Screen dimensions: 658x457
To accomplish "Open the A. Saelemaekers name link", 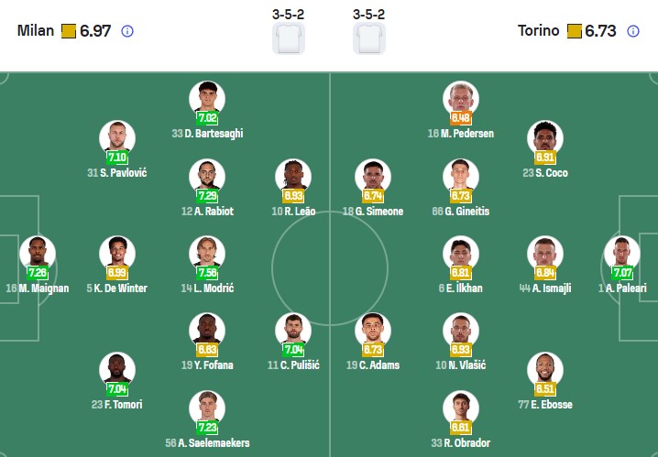I will (207, 443).
